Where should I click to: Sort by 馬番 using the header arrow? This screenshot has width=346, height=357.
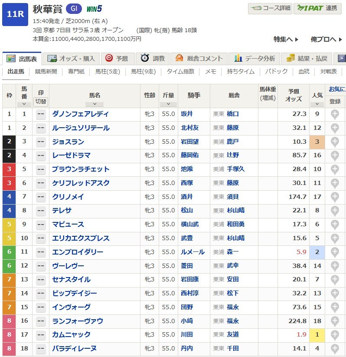tap(24, 104)
